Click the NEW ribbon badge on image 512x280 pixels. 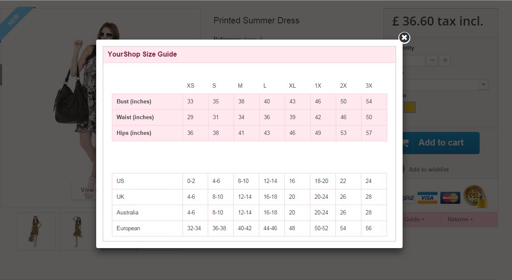tap(14, 20)
